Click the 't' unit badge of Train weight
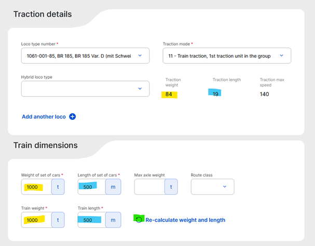This screenshot has width=315, height=246. click(58, 220)
